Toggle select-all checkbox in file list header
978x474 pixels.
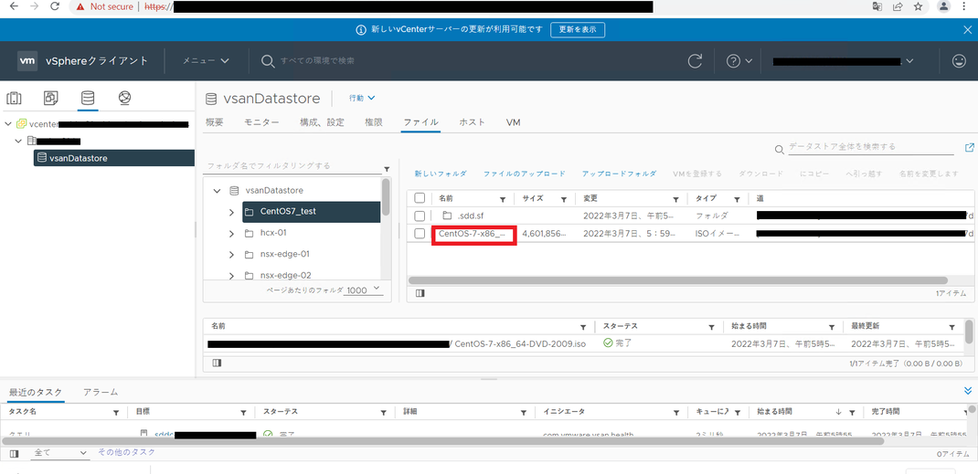coord(420,198)
